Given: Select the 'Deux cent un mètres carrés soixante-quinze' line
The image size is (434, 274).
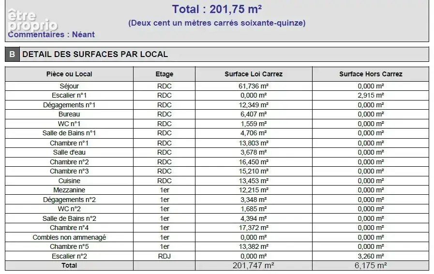Looking at the screenshot, I should pos(217,23).
